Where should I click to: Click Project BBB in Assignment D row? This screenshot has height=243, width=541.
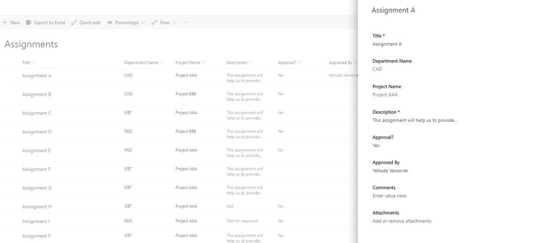pos(185,132)
